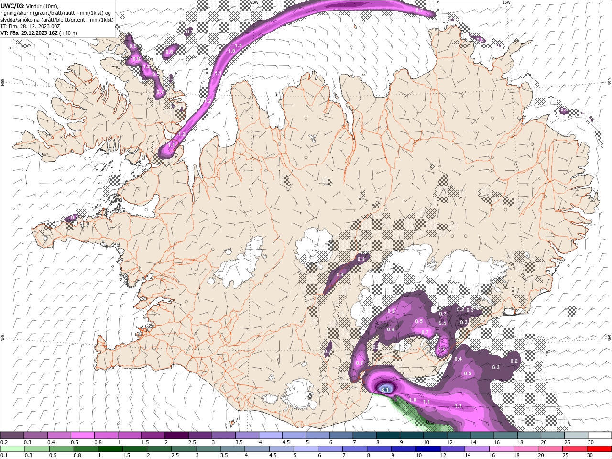Pick the upper-scale swatch between 0.5 and 0.8

(82, 436)
